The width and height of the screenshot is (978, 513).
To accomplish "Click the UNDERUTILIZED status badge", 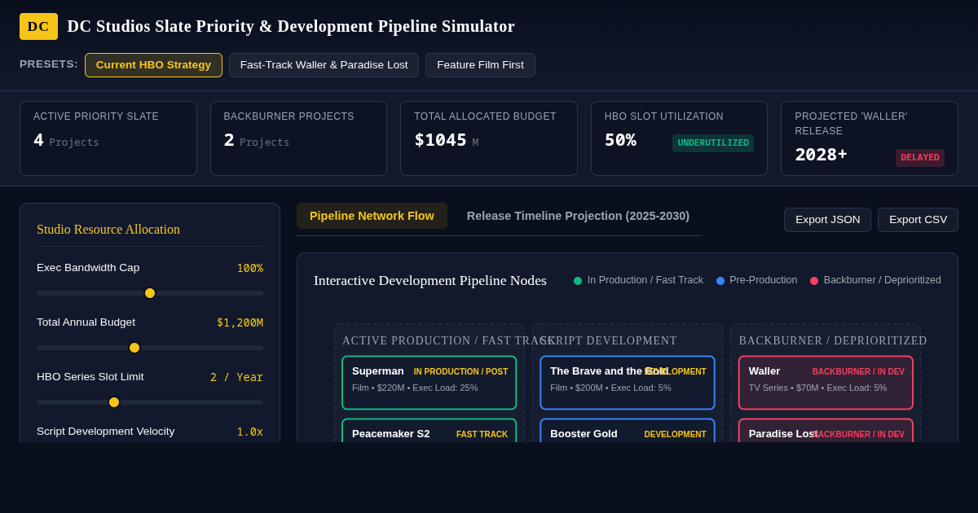I will 713,143.
